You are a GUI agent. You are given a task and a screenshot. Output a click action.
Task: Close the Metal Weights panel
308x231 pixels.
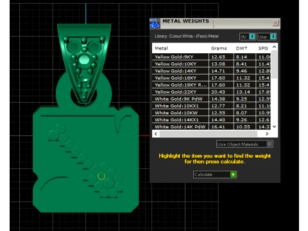pyautogui.click(x=275, y=23)
